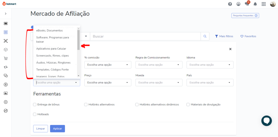Select eBooks, Documentos from the list

coord(49,31)
